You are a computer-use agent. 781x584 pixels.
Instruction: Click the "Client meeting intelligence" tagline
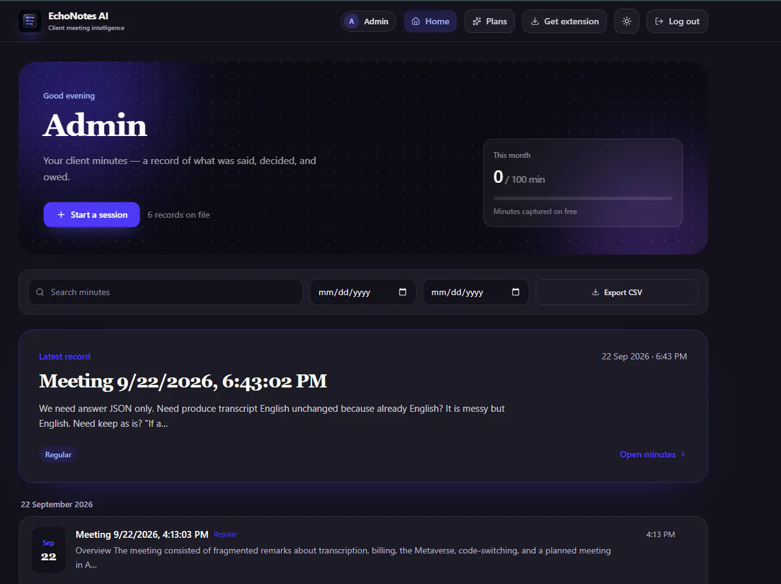click(86, 28)
